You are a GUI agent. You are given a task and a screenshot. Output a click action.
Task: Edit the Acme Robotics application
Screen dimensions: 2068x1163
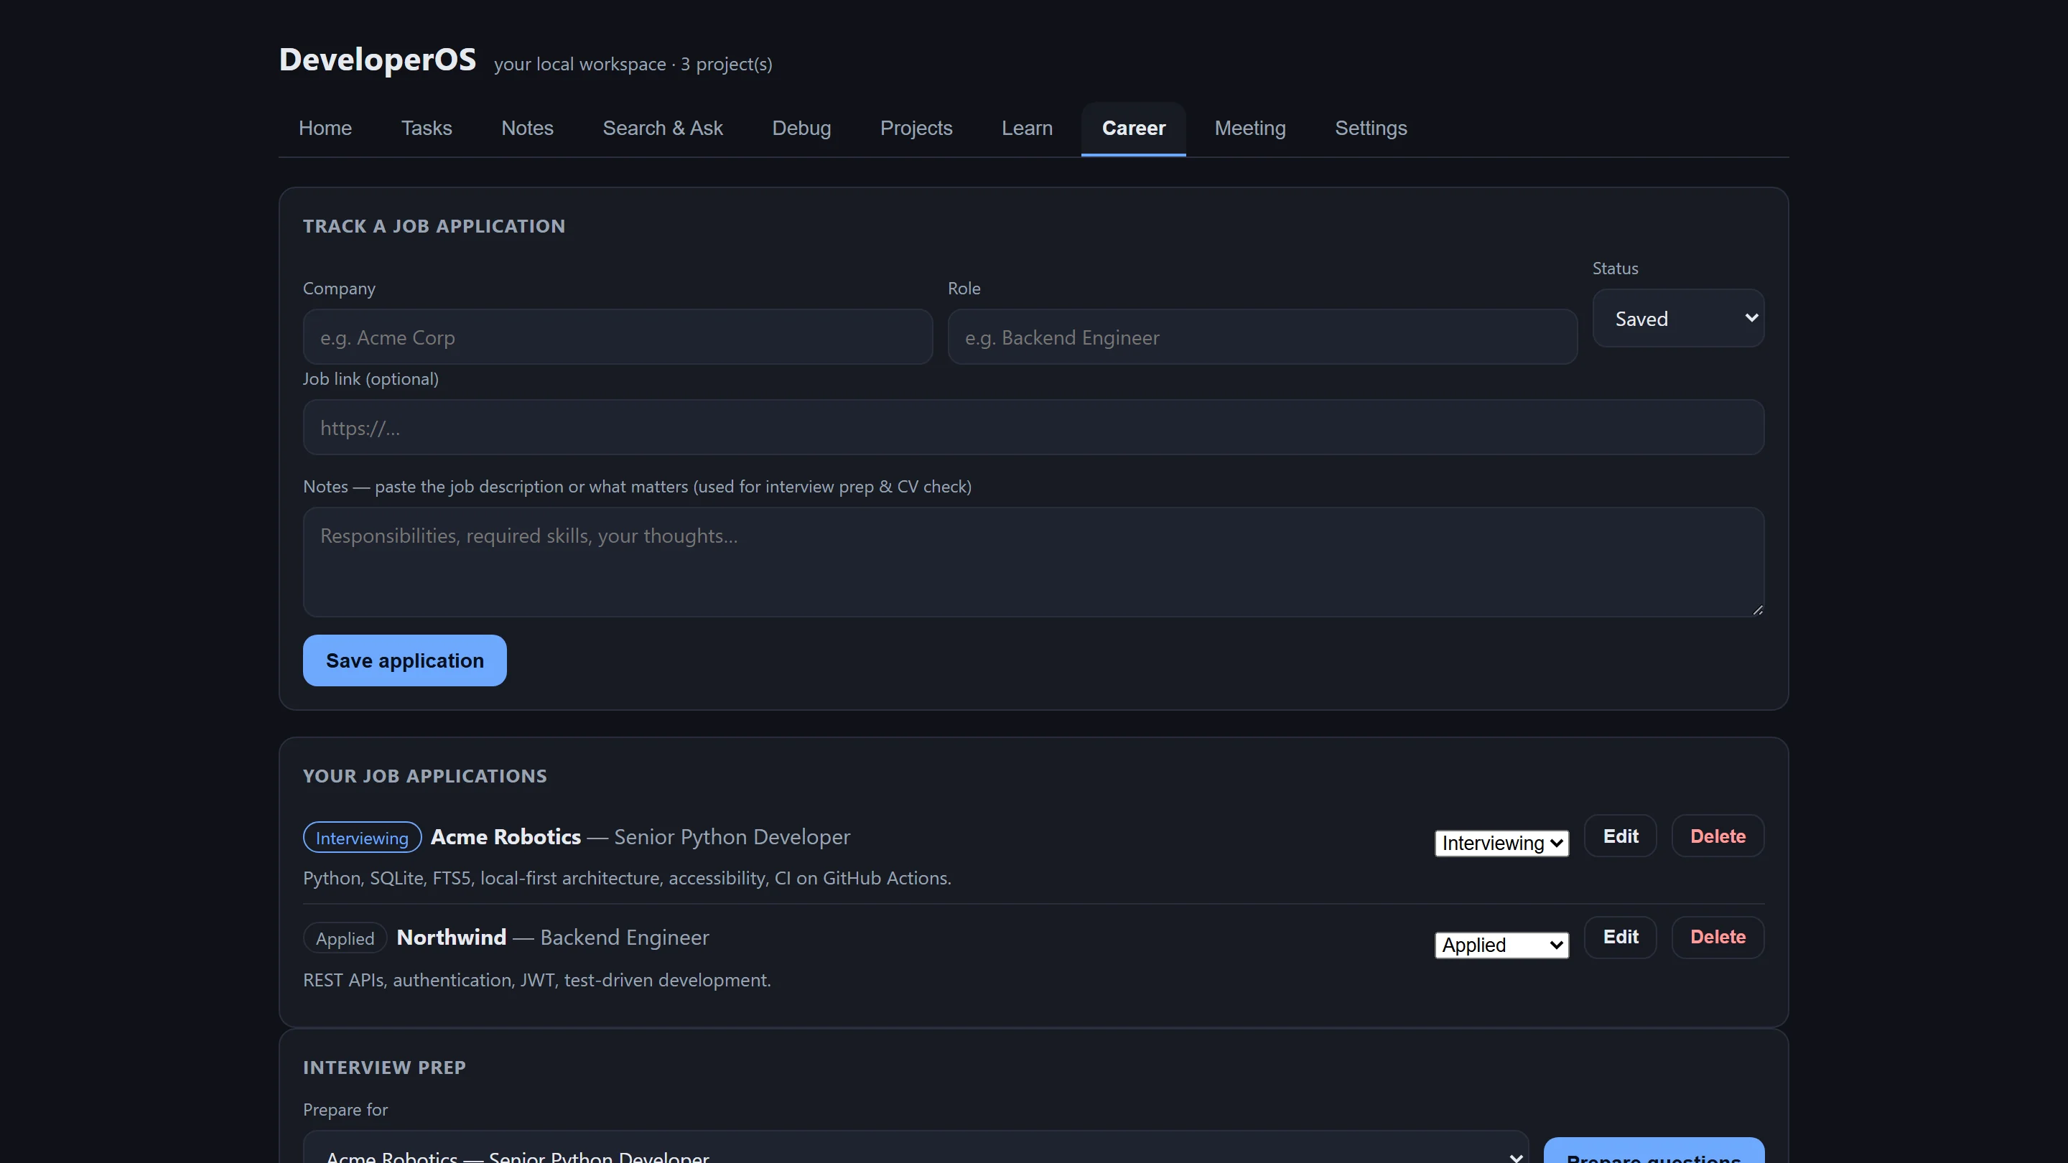tap(1620, 836)
